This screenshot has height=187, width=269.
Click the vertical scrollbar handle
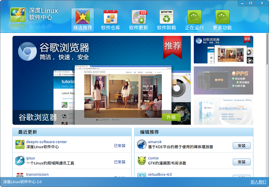click(x=267, y=49)
